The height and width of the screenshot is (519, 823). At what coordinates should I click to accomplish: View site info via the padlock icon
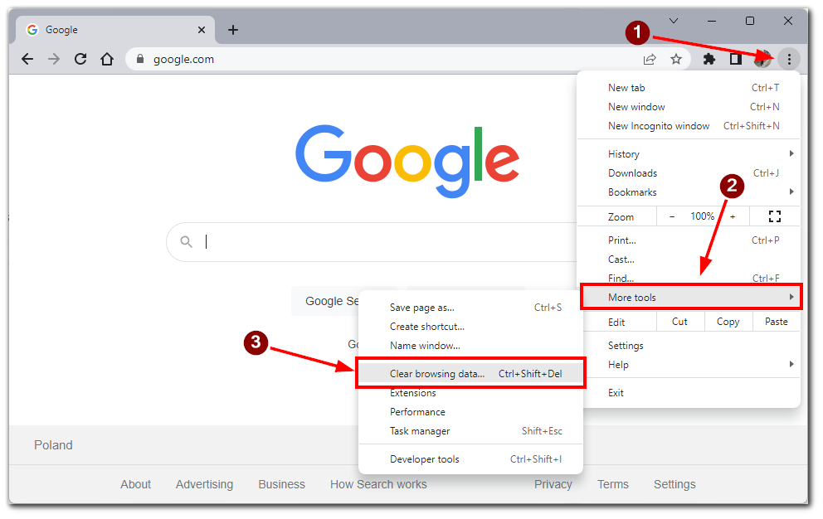140,59
